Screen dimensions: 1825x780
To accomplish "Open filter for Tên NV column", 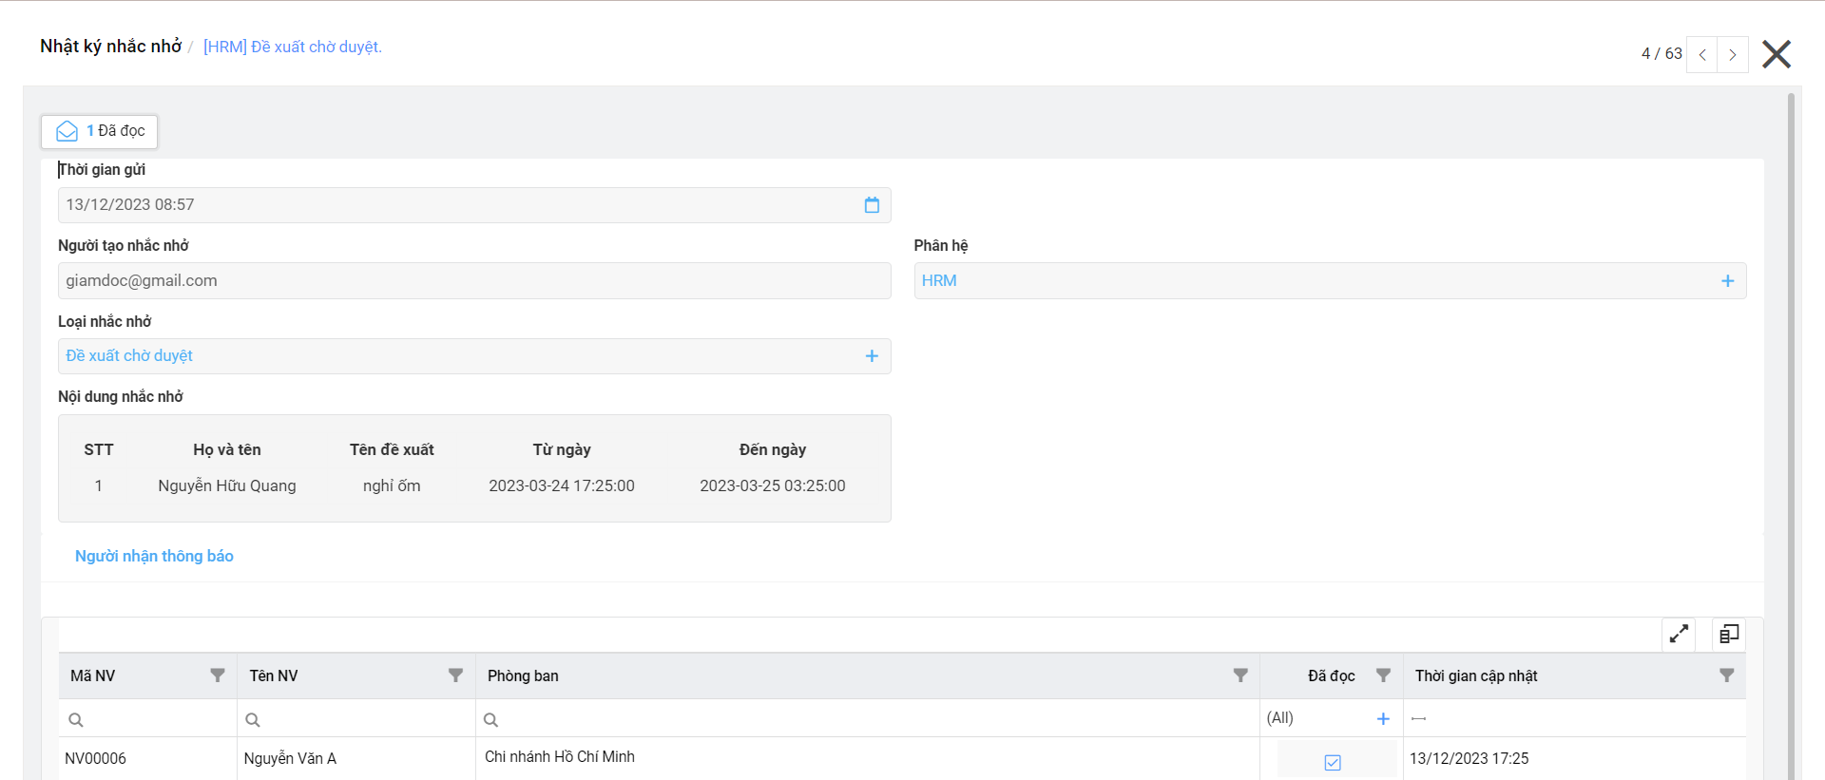I will coord(455,675).
